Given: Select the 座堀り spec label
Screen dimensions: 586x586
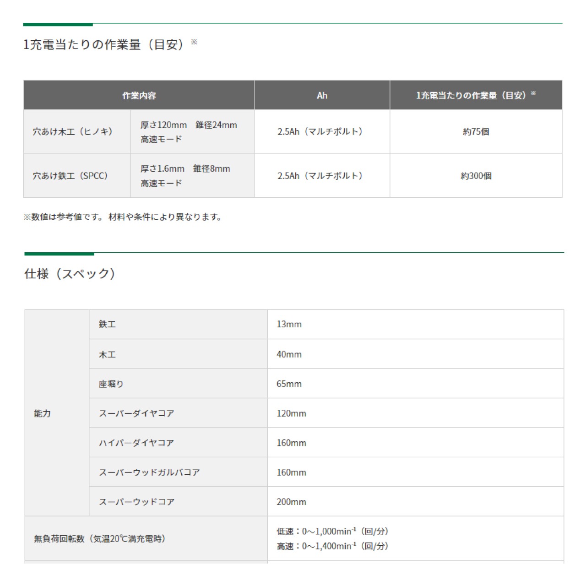Looking at the screenshot, I should (111, 384).
